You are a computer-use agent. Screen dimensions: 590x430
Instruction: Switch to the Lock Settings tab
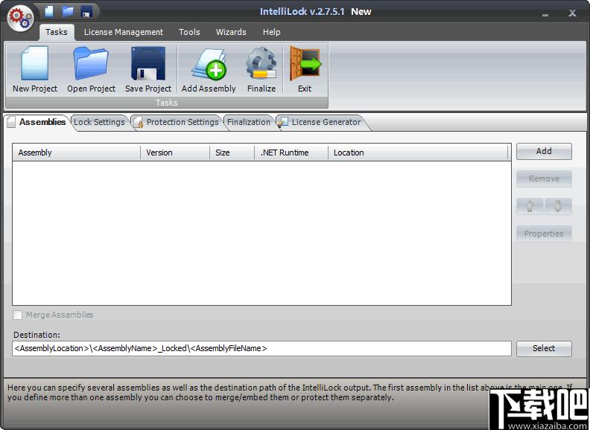tap(99, 123)
